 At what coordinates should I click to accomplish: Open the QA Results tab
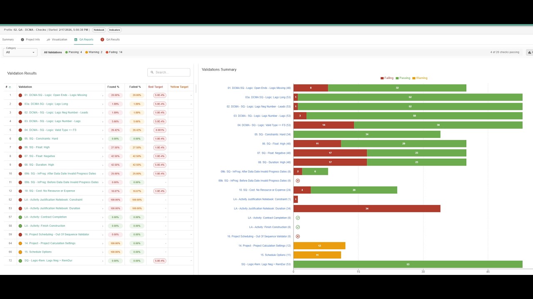[x=110, y=39]
